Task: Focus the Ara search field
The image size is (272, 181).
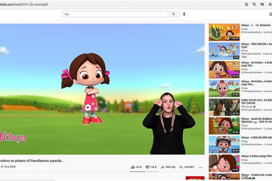Action: click(115, 14)
